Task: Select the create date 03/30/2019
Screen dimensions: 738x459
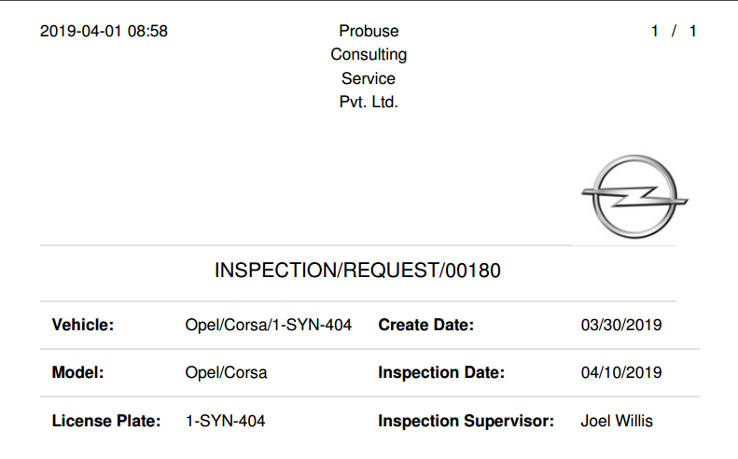Action: 621,325
